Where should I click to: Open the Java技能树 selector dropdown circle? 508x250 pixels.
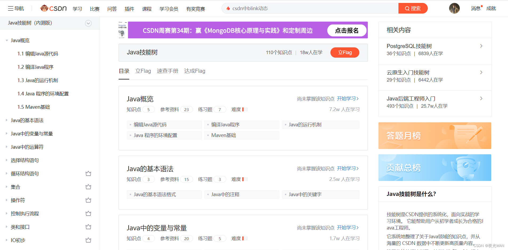pyautogui.click(x=88, y=23)
